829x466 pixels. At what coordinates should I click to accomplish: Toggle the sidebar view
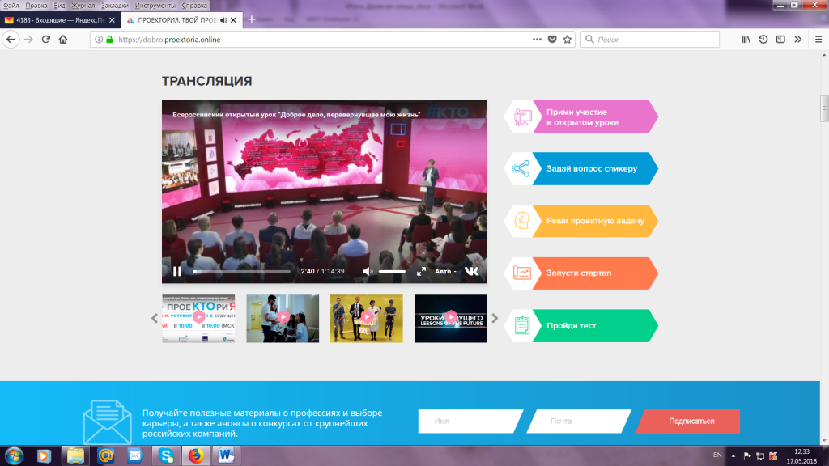point(780,40)
